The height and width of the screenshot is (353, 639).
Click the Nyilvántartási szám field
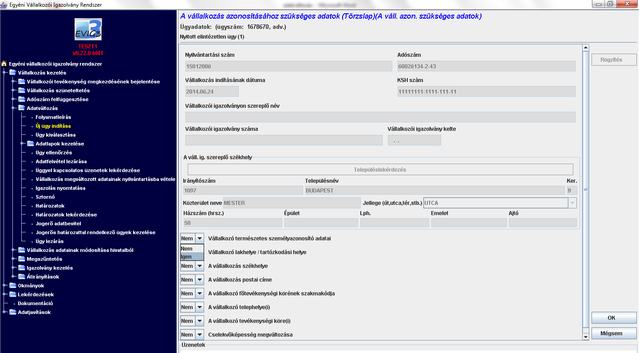[x=288, y=67]
